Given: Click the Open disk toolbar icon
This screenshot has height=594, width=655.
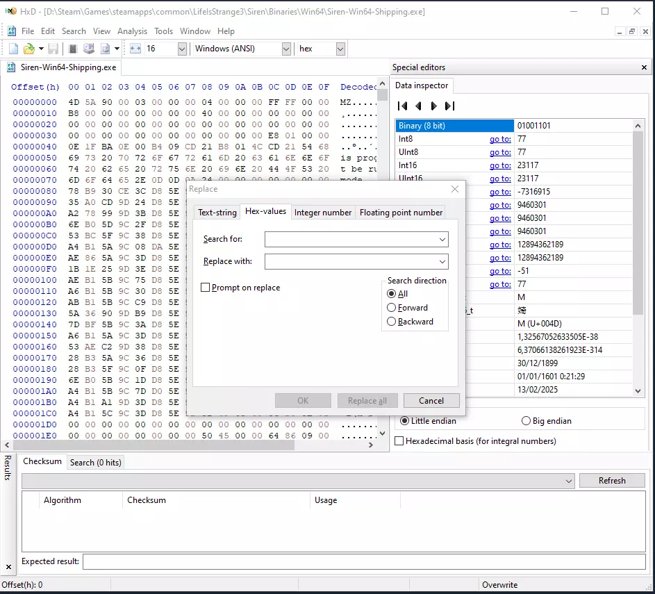Looking at the screenshot, I should coord(88,49).
